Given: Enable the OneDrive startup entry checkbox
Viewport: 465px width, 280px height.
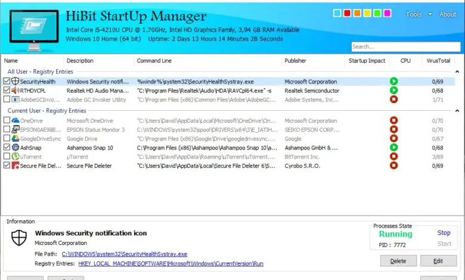Looking at the screenshot, I should pyautogui.click(x=7, y=120).
